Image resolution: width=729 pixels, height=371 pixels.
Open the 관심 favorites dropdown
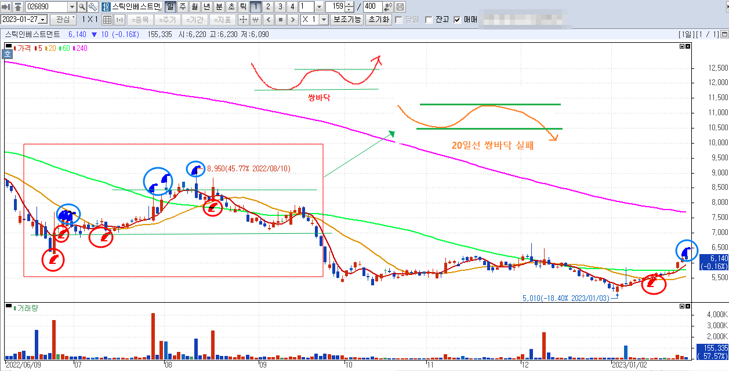pyautogui.click(x=63, y=19)
